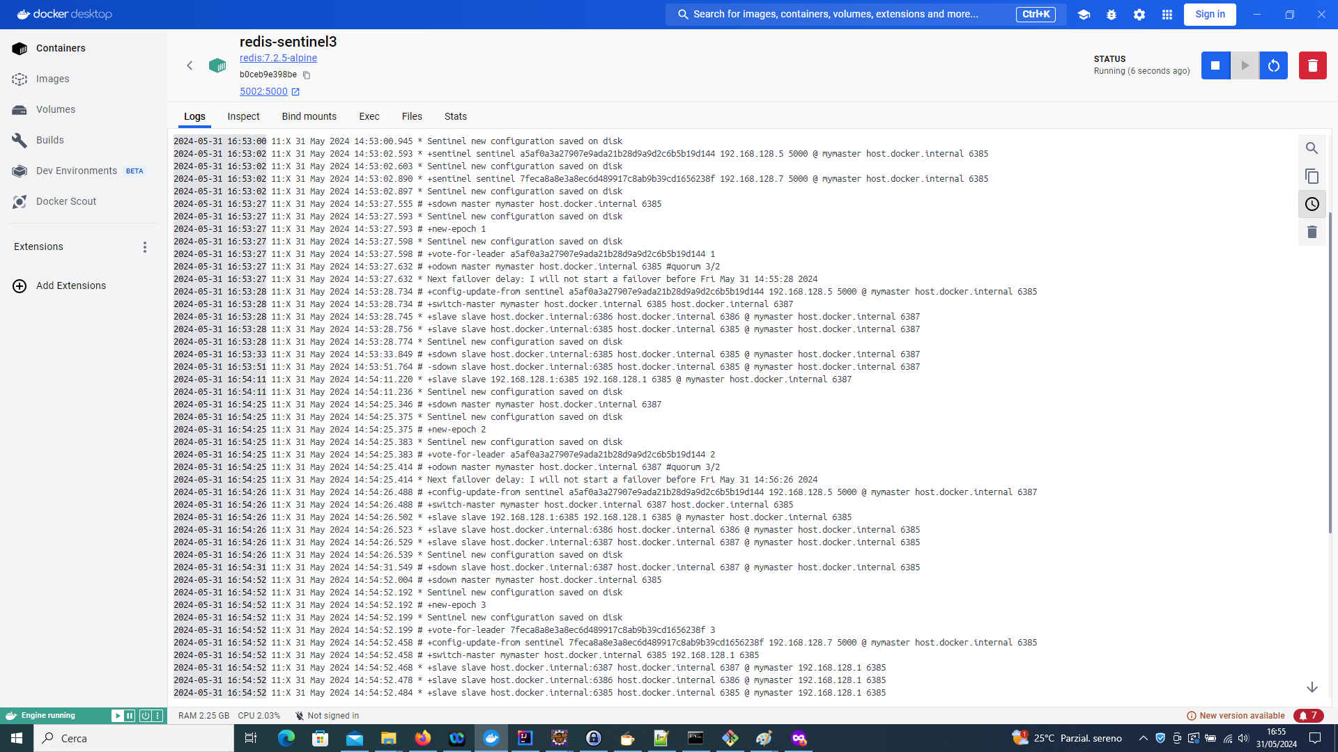Switch to the Bind mounts tab
The height and width of the screenshot is (752, 1338).
309,116
